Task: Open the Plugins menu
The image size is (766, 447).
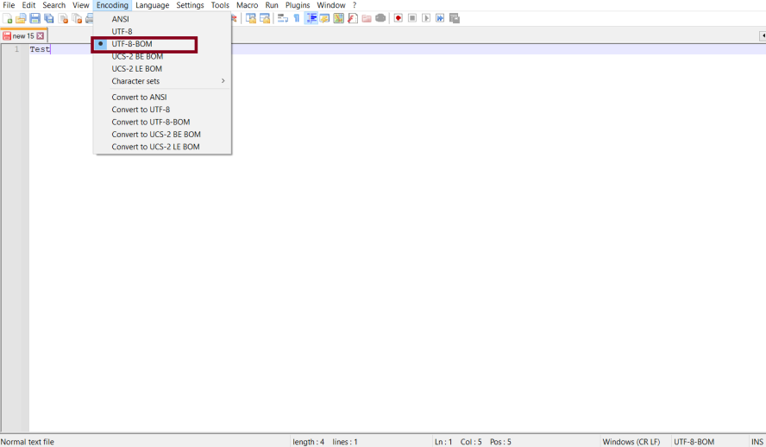Action: click(298, 5)
